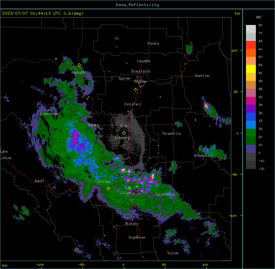Select the Lacombe city label
This screenshot has height=269, width=275.
[x=144, y=61]
